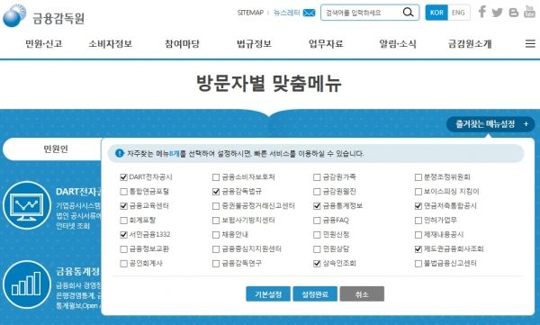The height and width of the screenshot is (325, 540).
Task: Click the search magnifier icon
Action: 408,13
